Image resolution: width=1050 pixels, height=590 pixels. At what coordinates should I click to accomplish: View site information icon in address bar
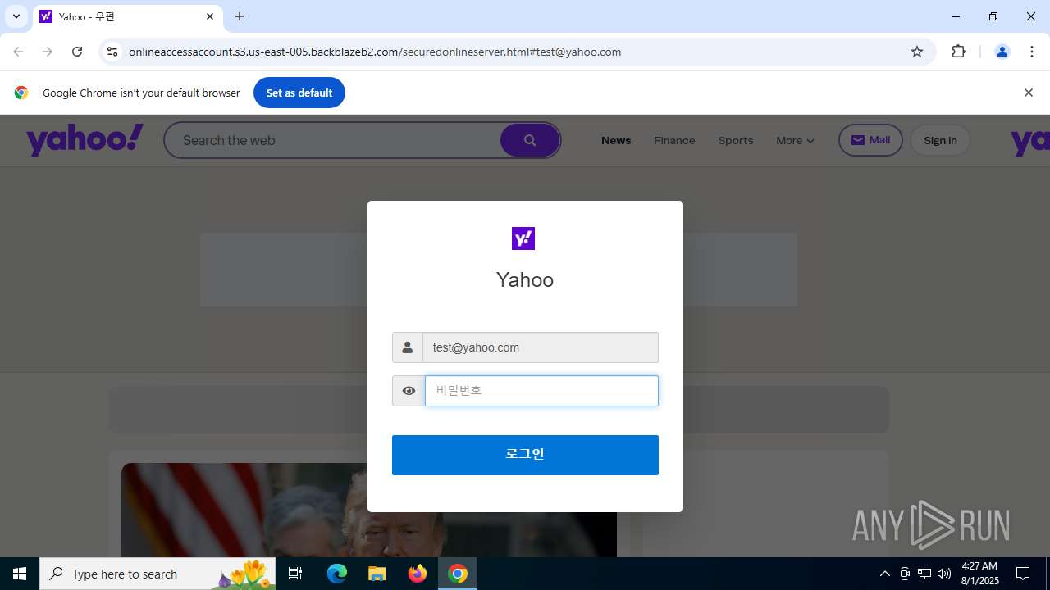[112, 52]
